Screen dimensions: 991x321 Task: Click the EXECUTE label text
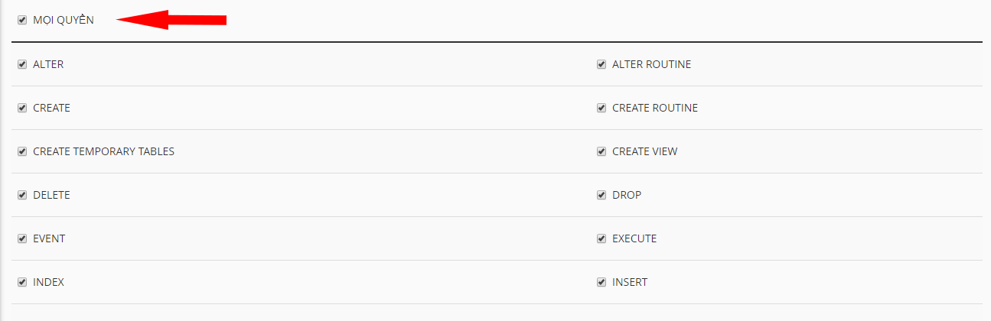pos(634,238)
